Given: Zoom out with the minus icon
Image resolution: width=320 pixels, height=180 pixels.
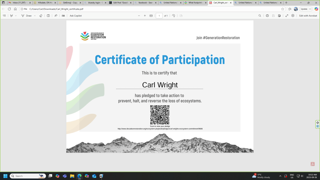Looking at the screenshot, I should point(139,16).
